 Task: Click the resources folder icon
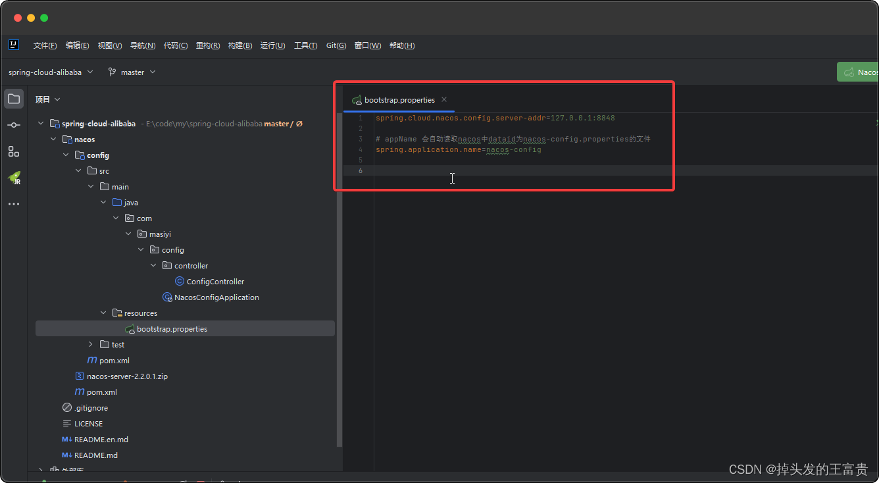[117, 313]
